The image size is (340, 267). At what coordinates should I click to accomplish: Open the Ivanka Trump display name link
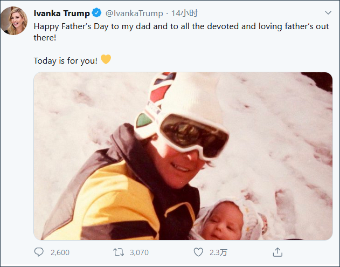point(61,13)
